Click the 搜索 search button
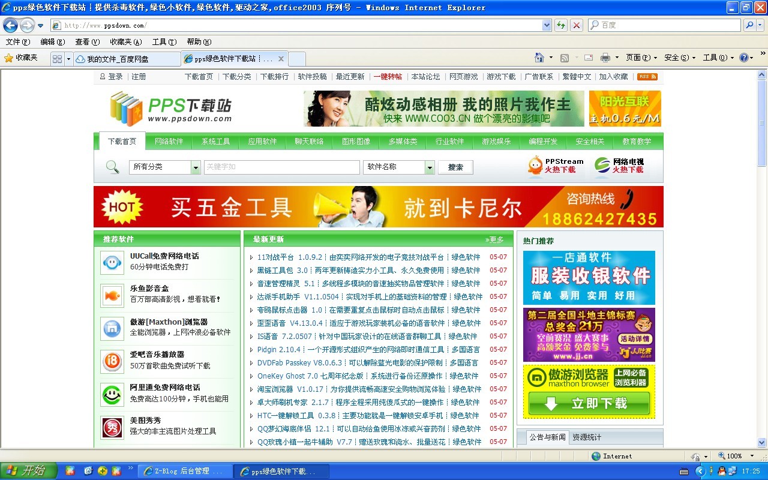Image resolution: width=768 pixels, height=480 pixels. coord(455,167)
